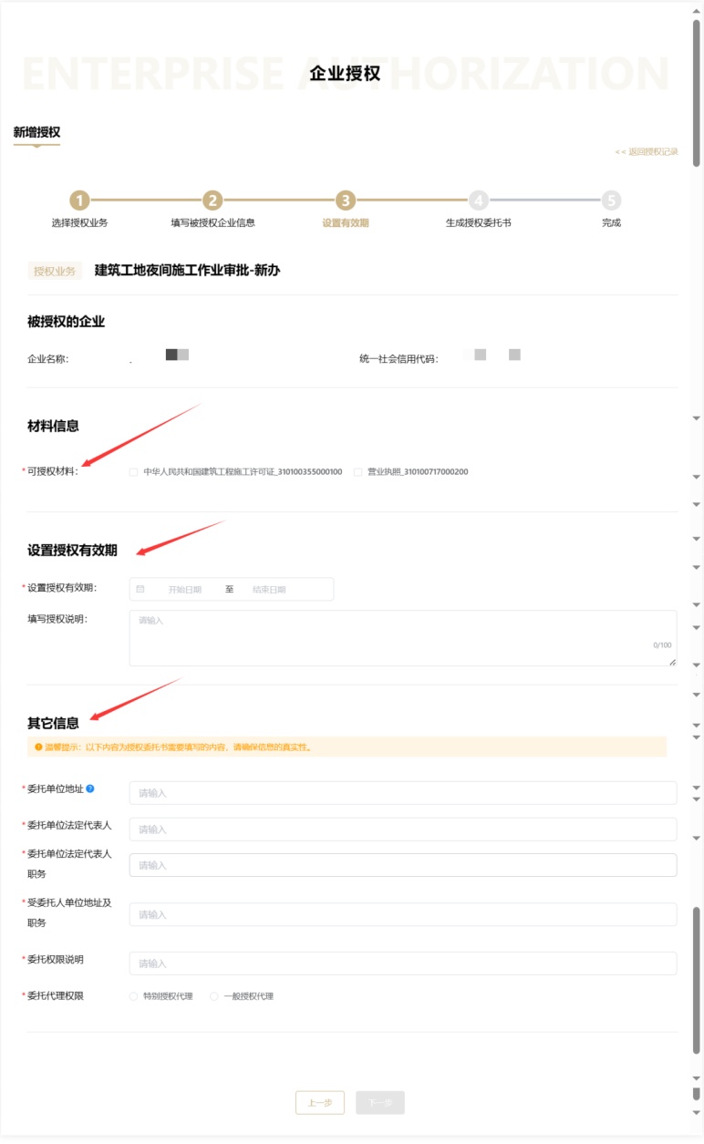Click the 被授权的企业 section heading
The image size is (704, 1144).
pos(66,322)
